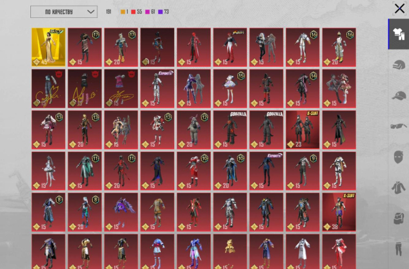Select the golden-background mythic outfit

pyautogui.click(x=48, y=47)
